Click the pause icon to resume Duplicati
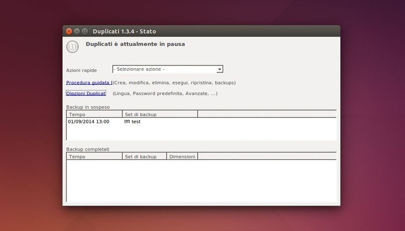The width and height of the screenshot is (405, 231). coord(72,47)
